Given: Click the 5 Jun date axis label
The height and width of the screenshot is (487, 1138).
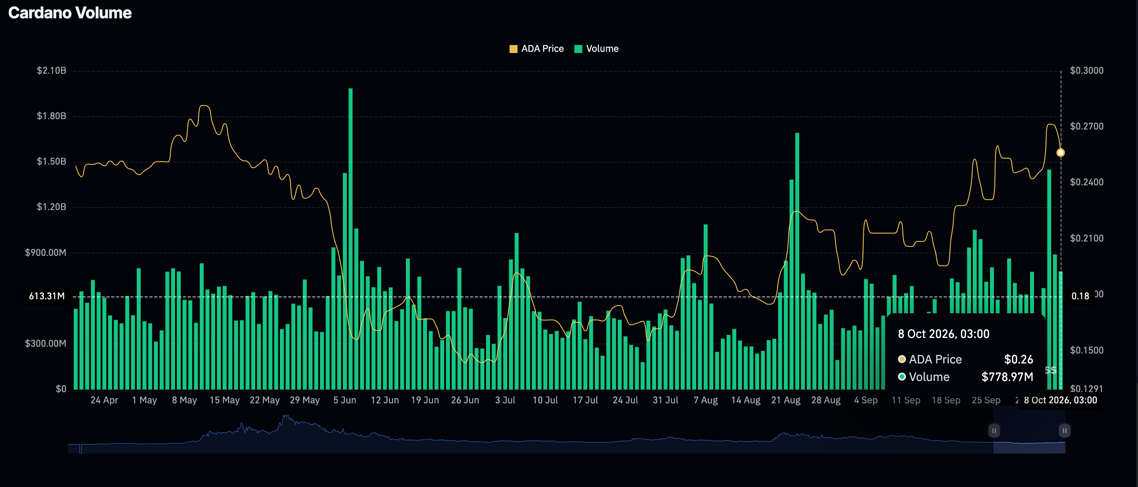Looking at the screenshot, I should pyautogui.click(x=345, y=400).
